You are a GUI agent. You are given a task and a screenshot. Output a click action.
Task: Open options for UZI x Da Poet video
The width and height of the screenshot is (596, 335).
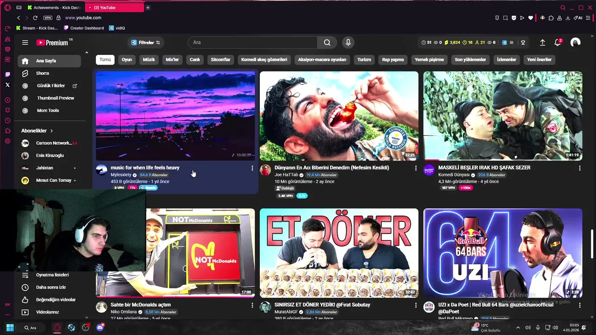580,305
